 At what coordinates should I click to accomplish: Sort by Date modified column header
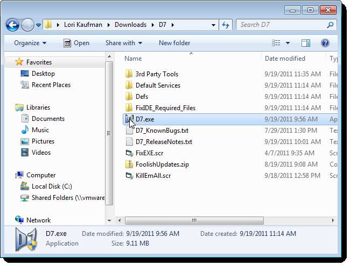285,59
